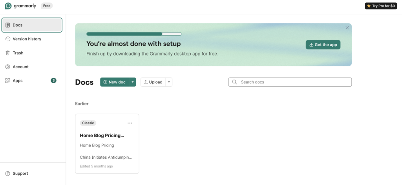This screenshot has width=402, height=185.
Task: Click the Try Pro for $0 button
Action: [x=381, y=6]
